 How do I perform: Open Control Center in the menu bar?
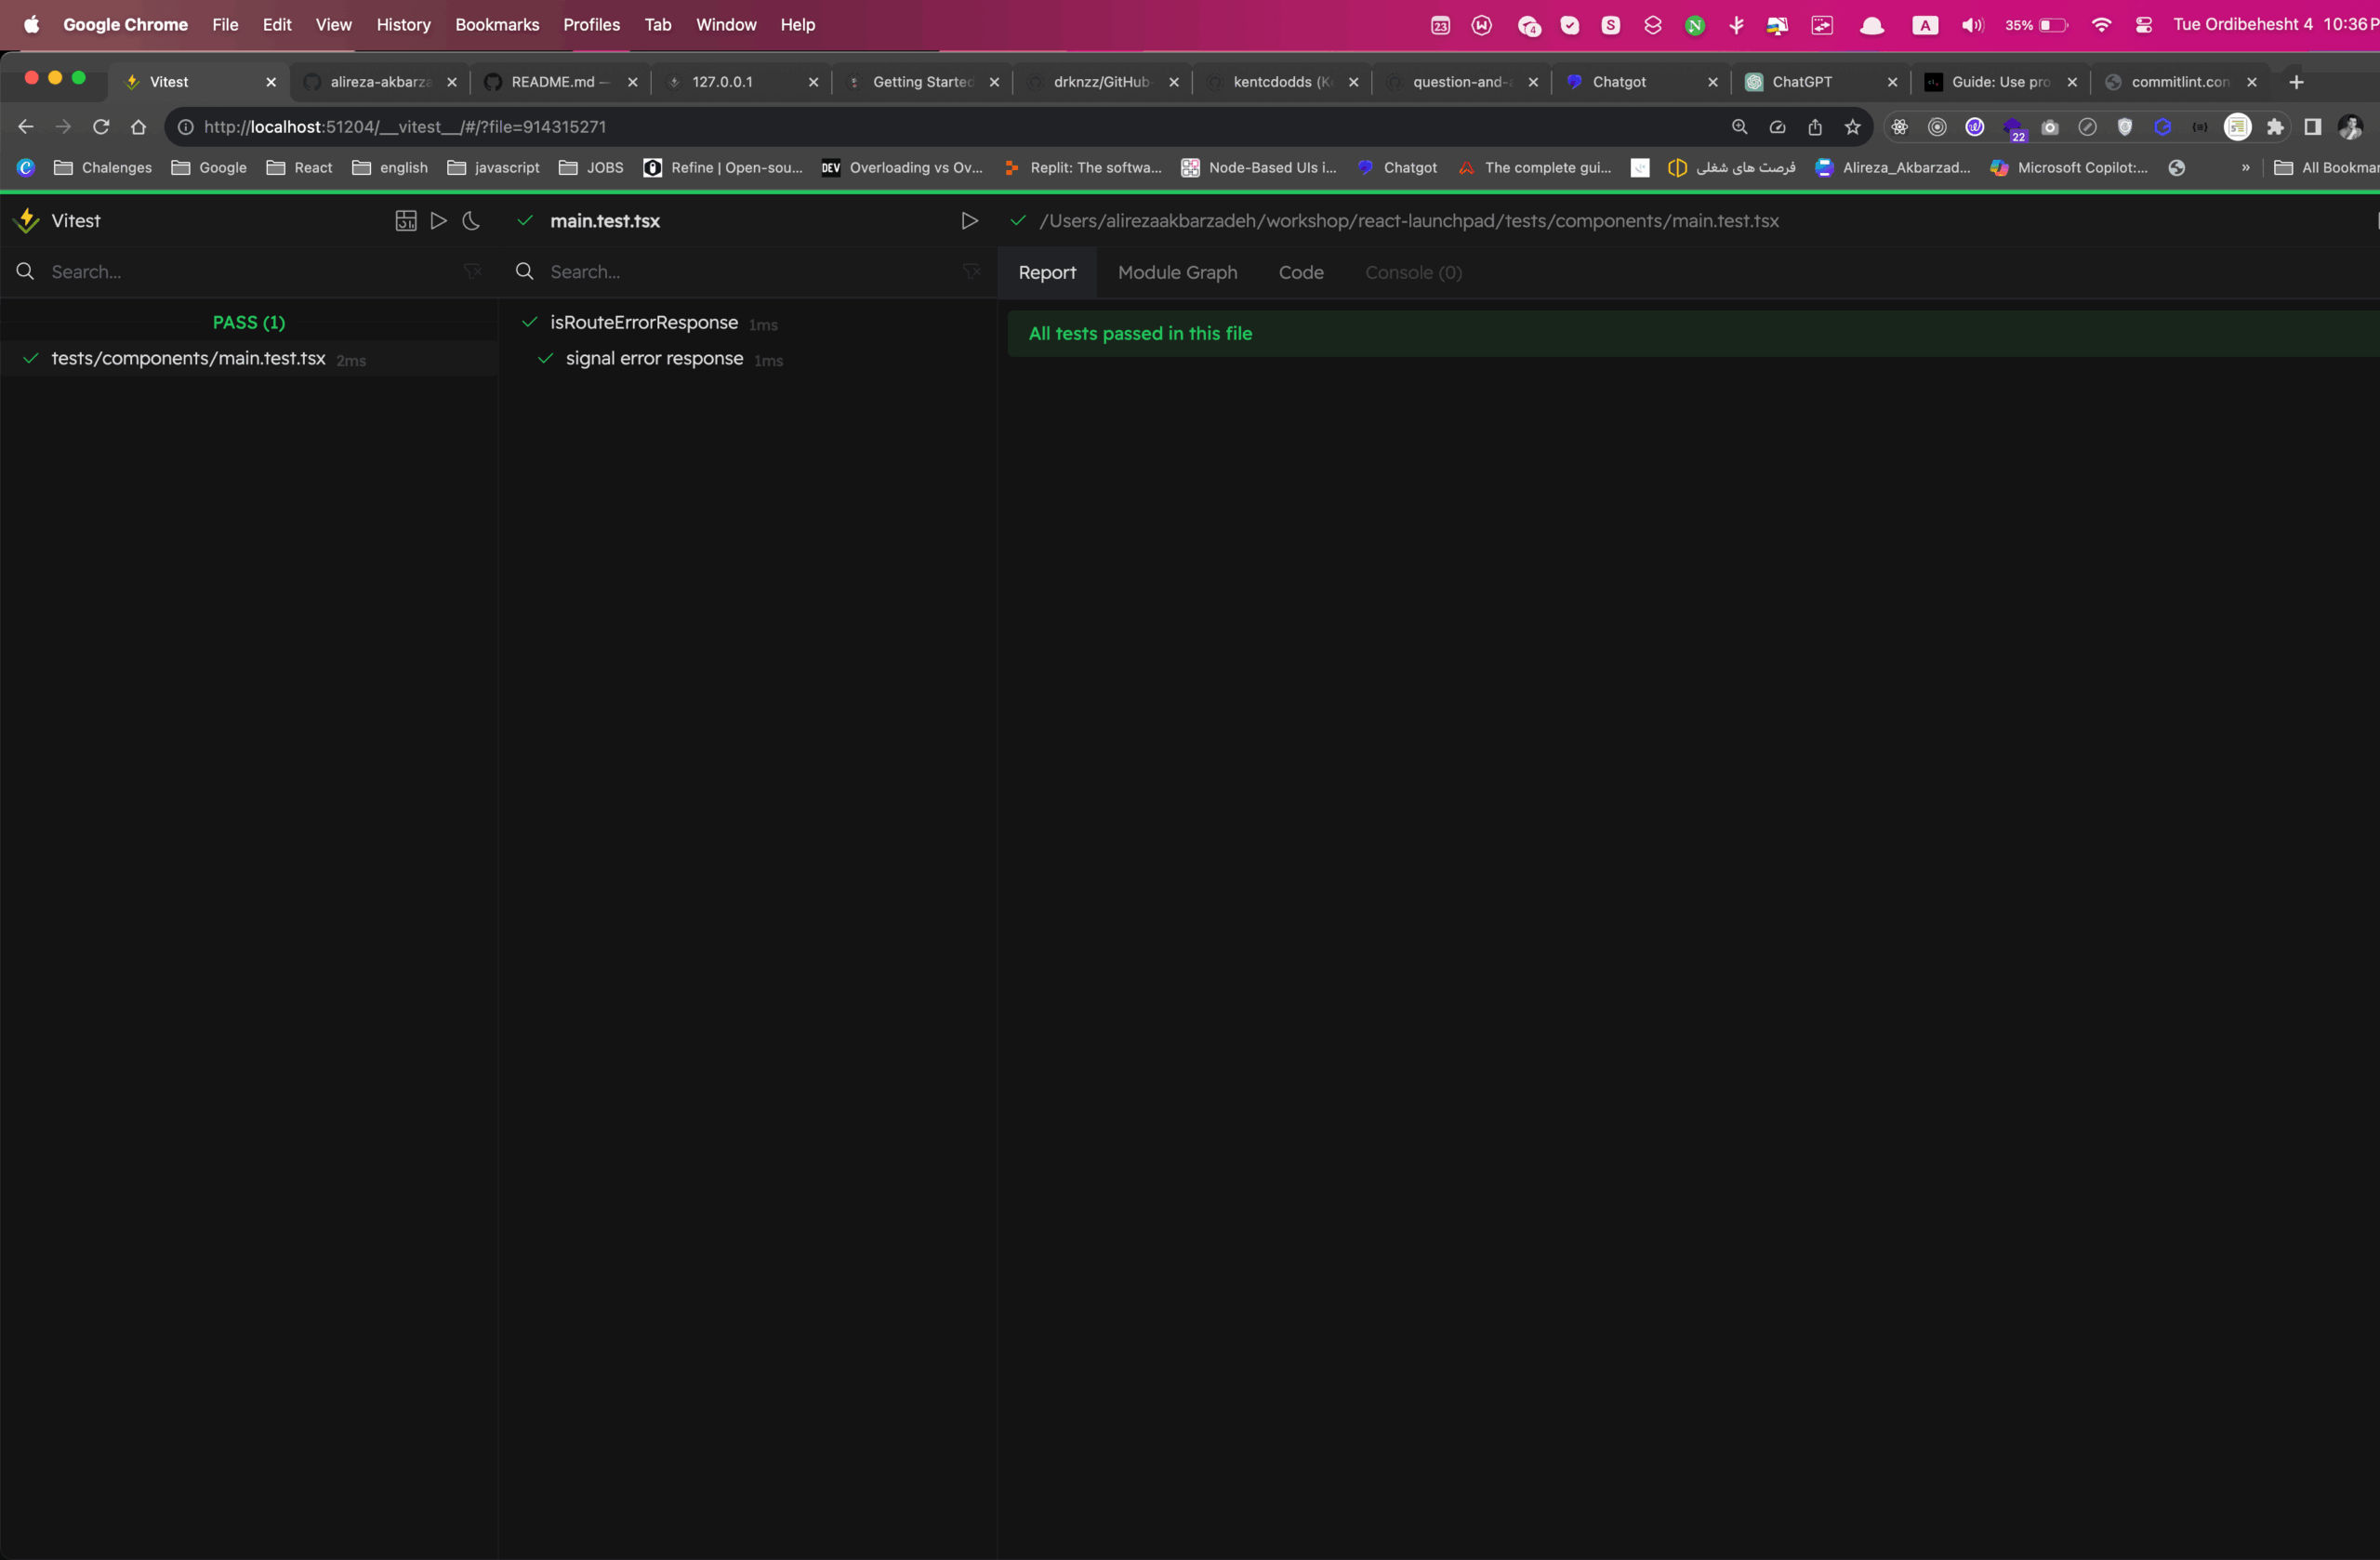[2143, 25]
